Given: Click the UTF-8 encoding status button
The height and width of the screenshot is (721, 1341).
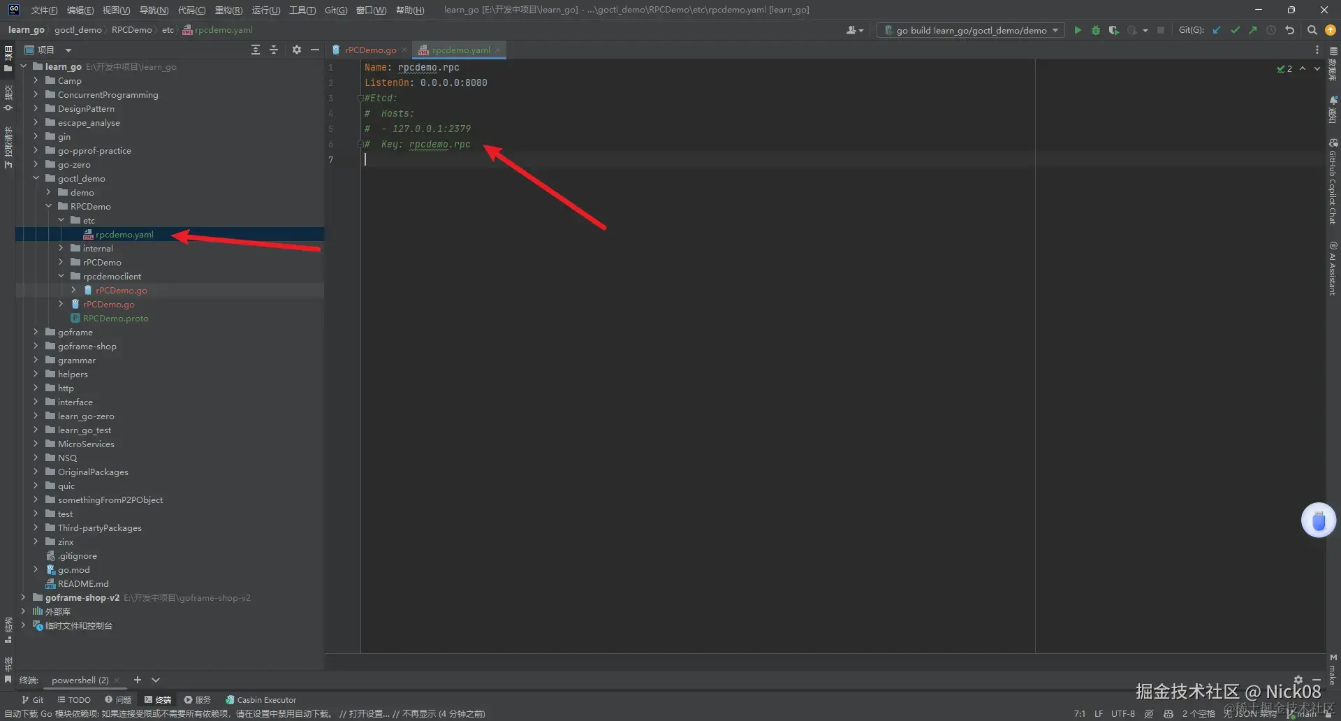Looking at the screenshot, I should click(1122, 713).
